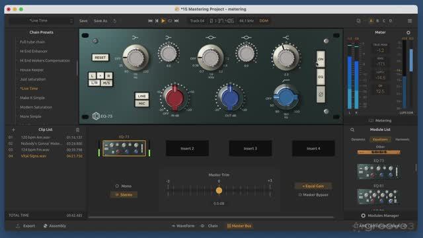Select clip Vital Signs.wav
Screen dimensions: 423x238
pyautogui.click(x=46, y=156)
